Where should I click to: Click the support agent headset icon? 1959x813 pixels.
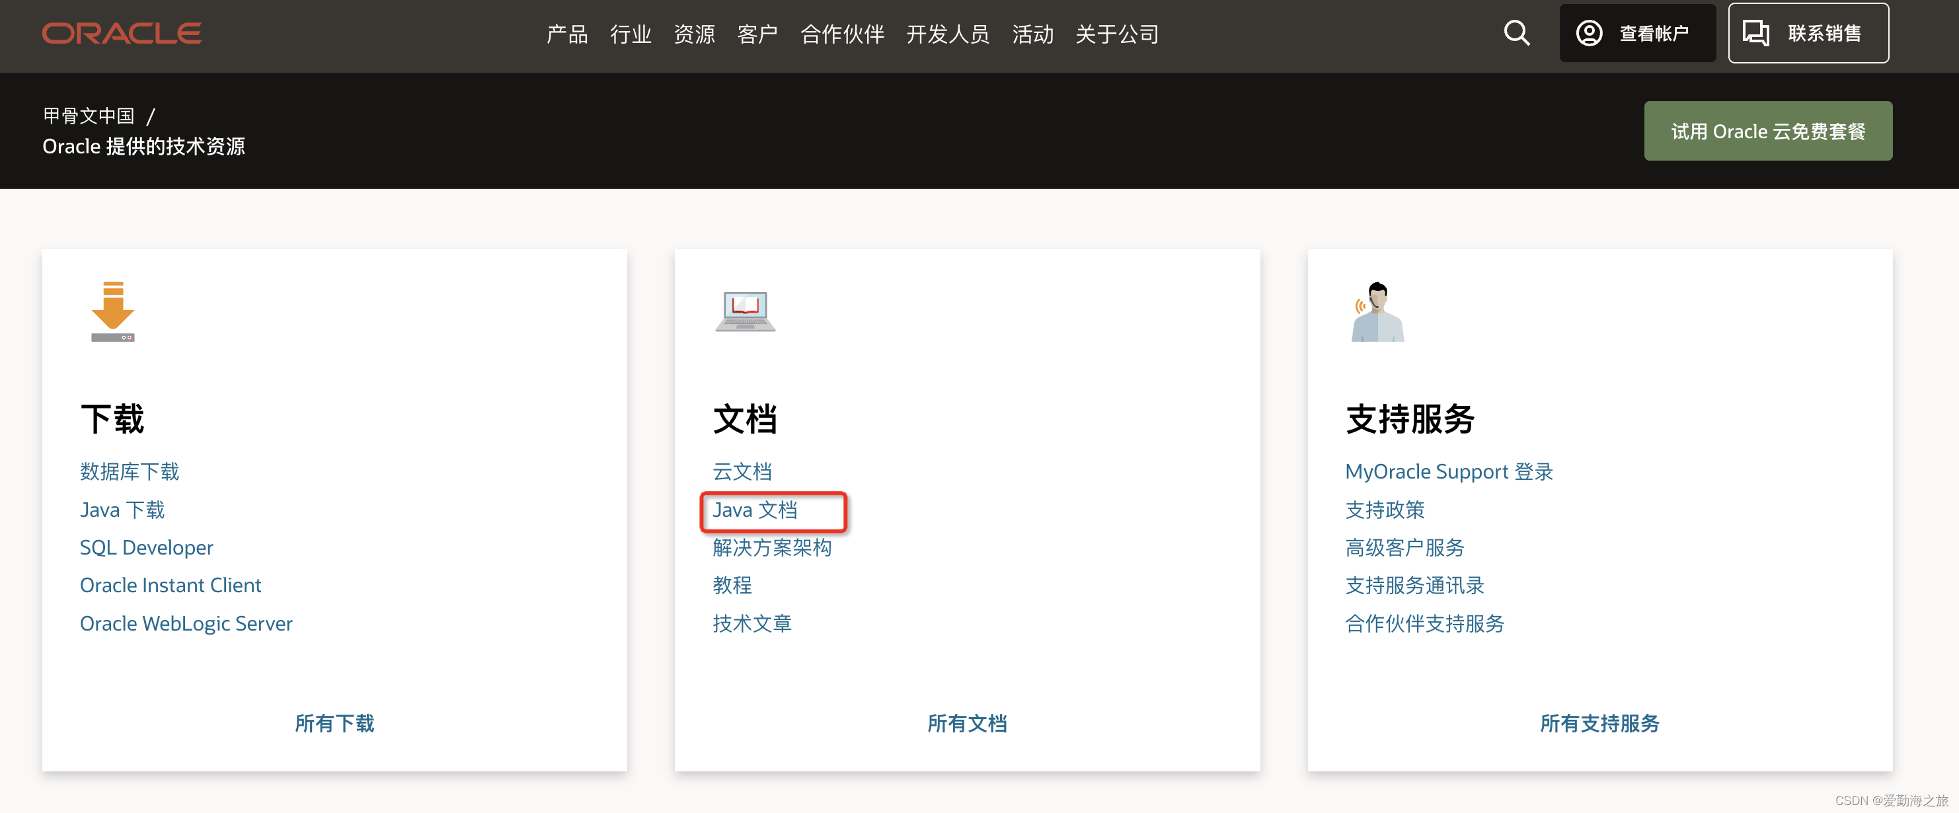coord(1377,311)
